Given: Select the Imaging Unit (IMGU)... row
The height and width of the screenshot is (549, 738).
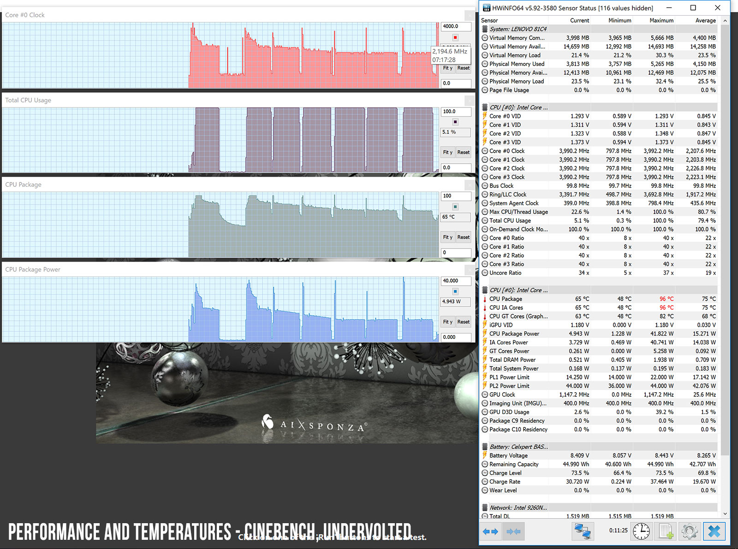Looking at the screenshot, I should (599, 403).
